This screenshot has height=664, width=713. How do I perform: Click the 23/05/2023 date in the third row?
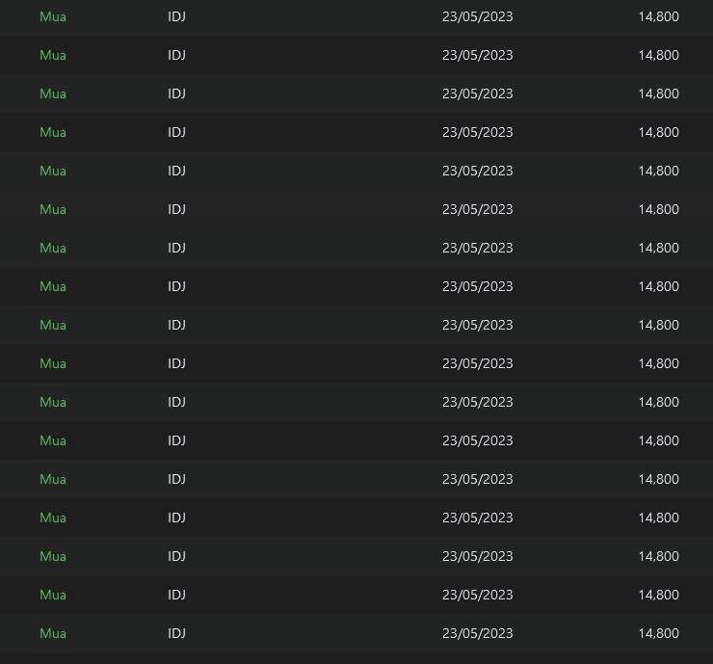tap(477, 93)
